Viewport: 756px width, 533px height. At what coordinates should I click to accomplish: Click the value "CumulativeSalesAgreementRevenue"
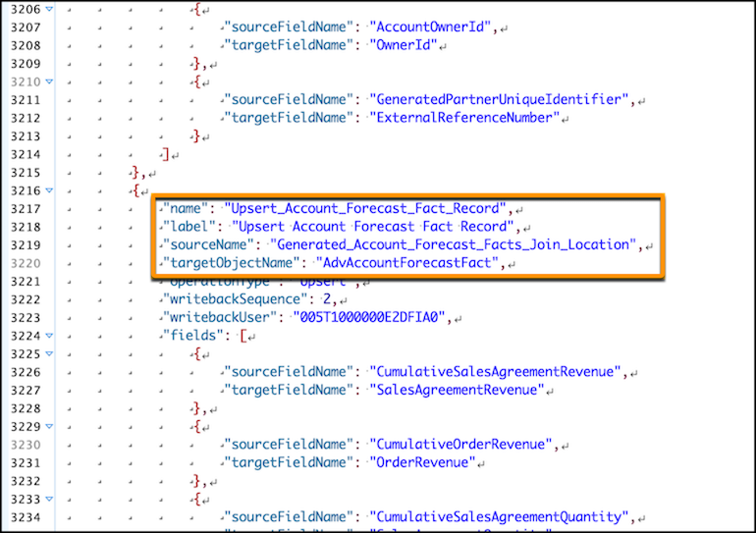pos(495,372)
